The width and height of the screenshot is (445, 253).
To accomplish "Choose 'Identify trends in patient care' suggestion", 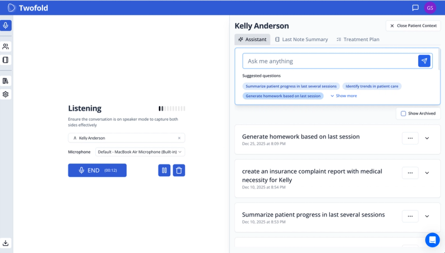I will [x=372, y=86].
